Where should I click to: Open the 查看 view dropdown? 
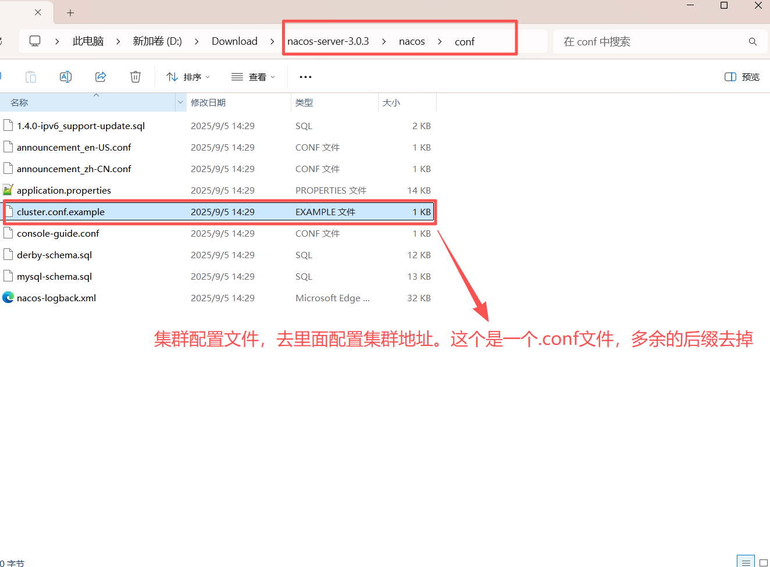click(253, 77)
